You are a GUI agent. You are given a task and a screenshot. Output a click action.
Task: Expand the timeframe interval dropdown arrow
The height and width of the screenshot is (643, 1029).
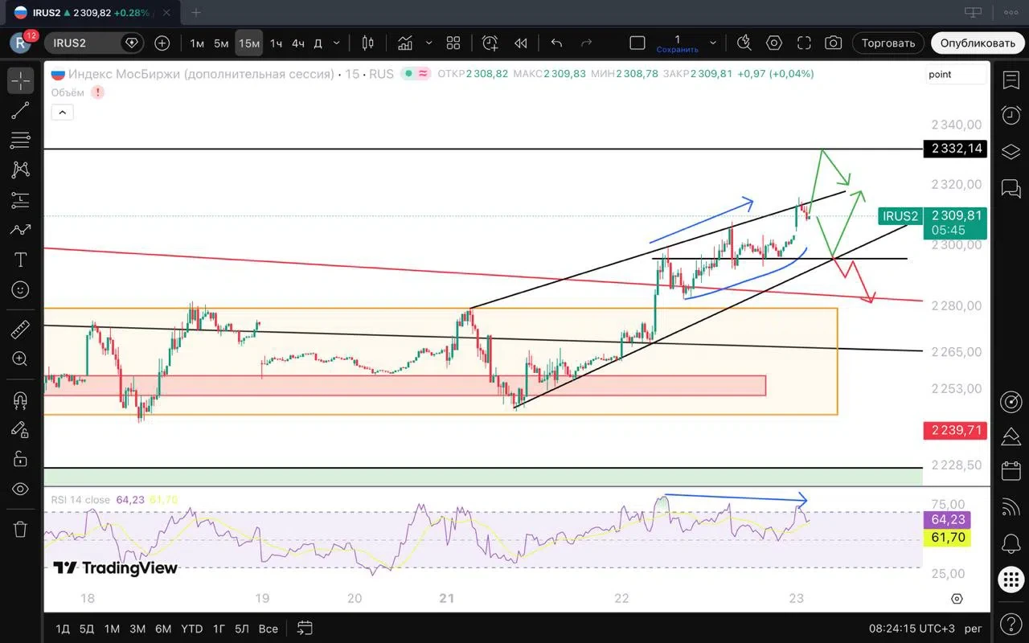click(337, 43)
